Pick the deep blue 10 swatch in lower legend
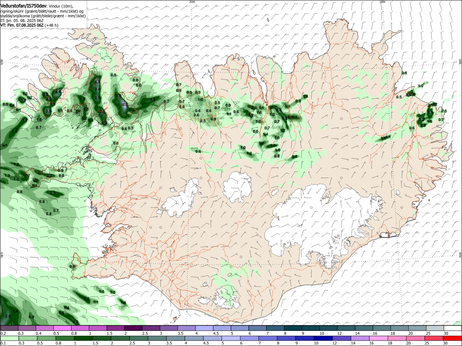The image size is (462, 346). point(323,338)
